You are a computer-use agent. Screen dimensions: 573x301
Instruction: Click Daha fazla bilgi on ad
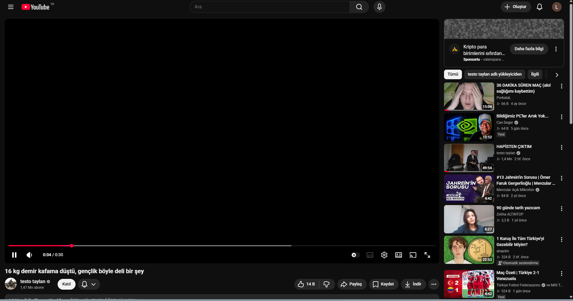click(x=529, y=49)
